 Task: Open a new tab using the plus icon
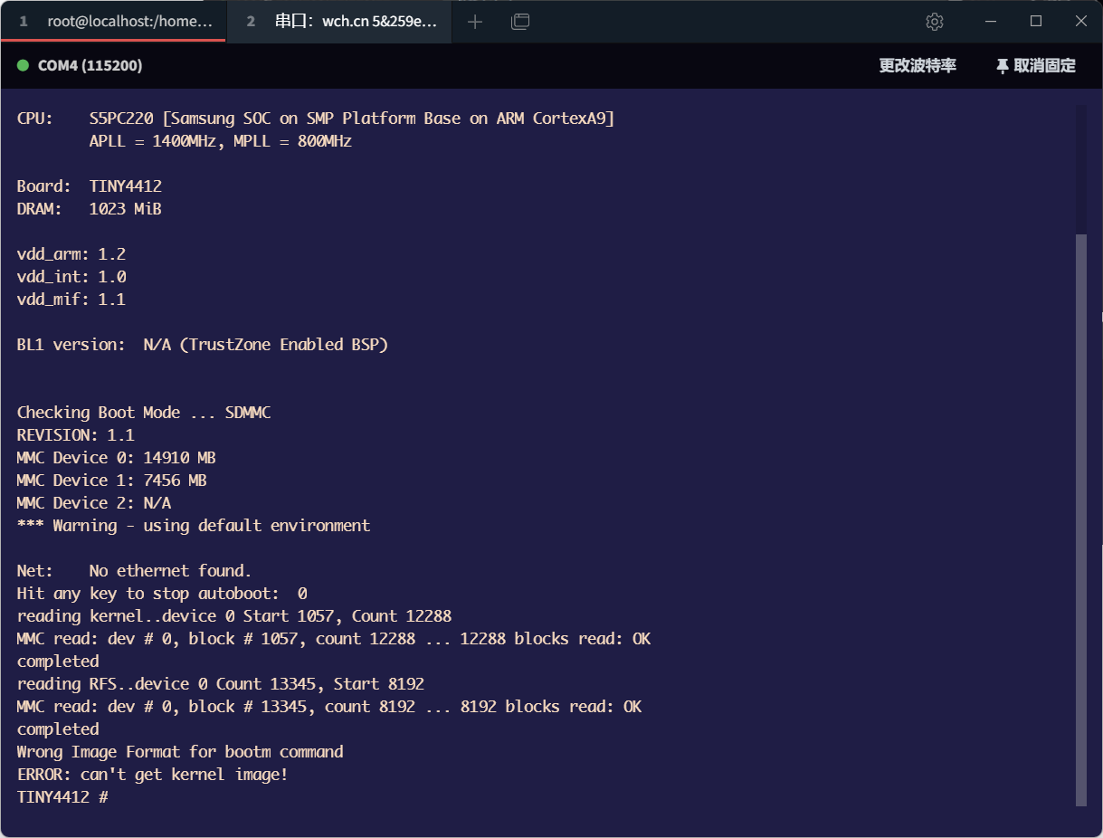tap(474, 21)
